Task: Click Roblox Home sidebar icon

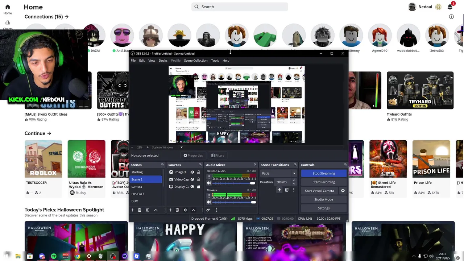Action: point(8,7)
